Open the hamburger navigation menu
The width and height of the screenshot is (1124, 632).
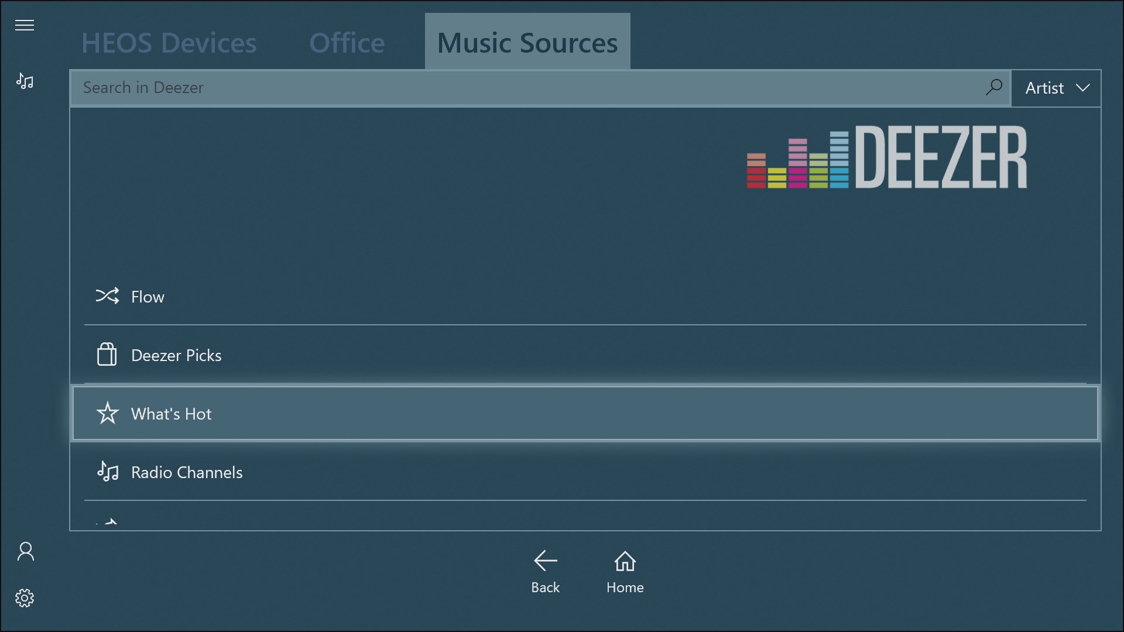pyautogui.click(x=25, y=25)
